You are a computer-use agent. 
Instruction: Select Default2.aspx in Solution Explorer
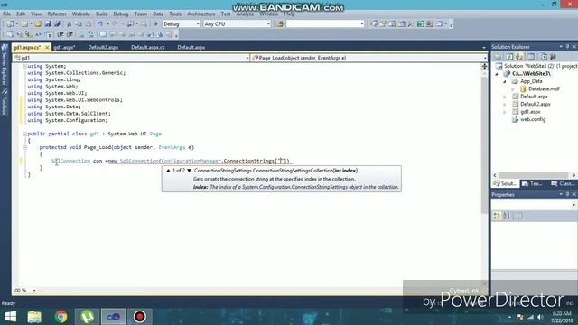click(536, 105)
